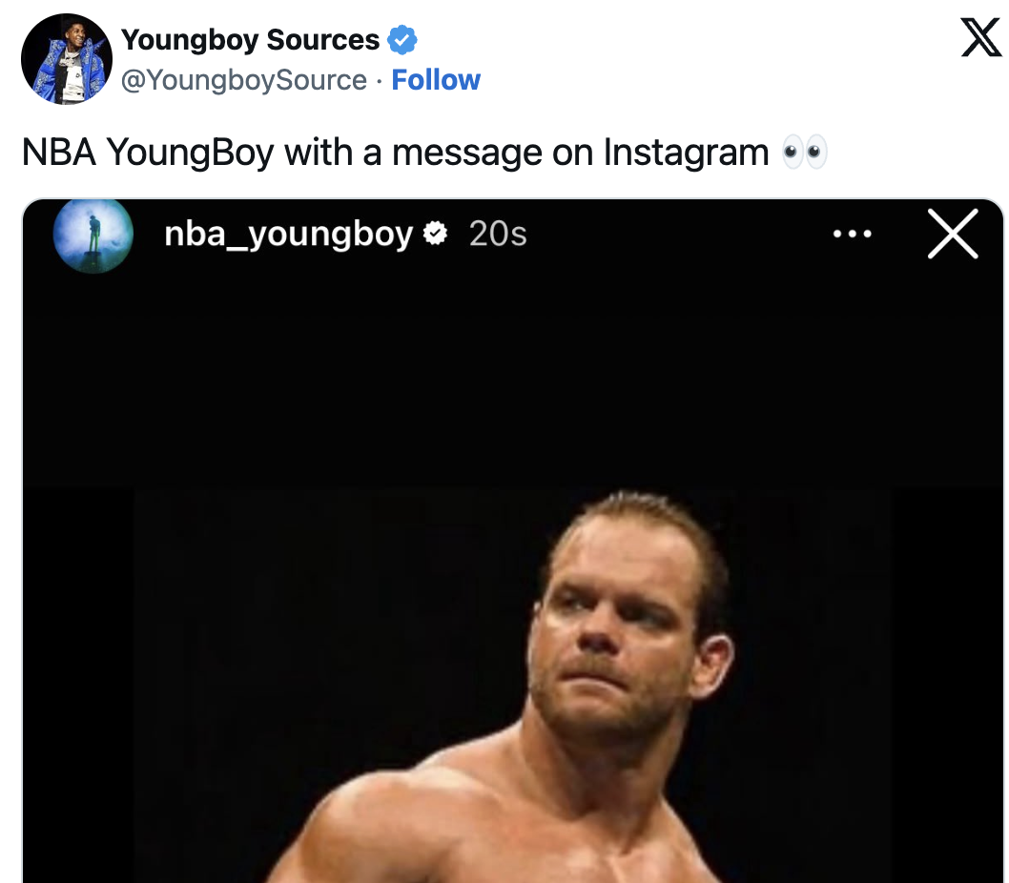Click the verified badge next to nba_youngboy
1009x883 pixels.
(x=435, y=234)
